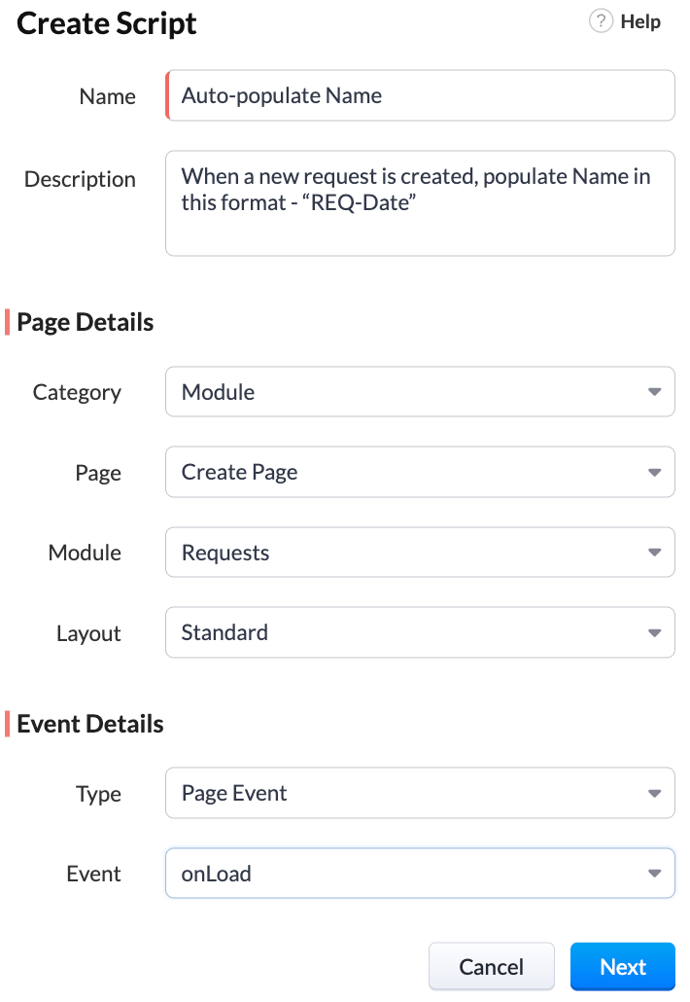The image size is (690, 1002).
Task: Open the Event dropdown showing onLoad
Action: [420, 873]
